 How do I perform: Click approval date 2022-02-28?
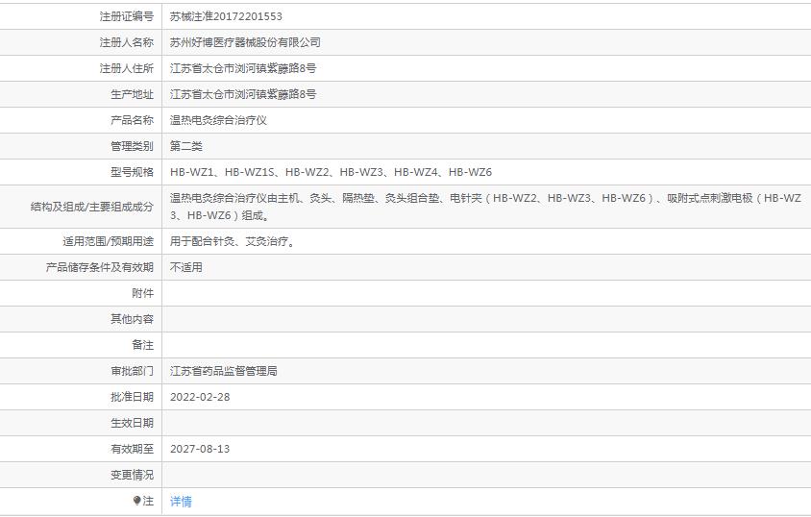pos(200,397)
